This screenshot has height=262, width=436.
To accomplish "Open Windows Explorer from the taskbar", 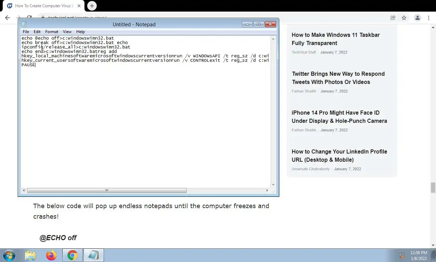I will [30, 255].
